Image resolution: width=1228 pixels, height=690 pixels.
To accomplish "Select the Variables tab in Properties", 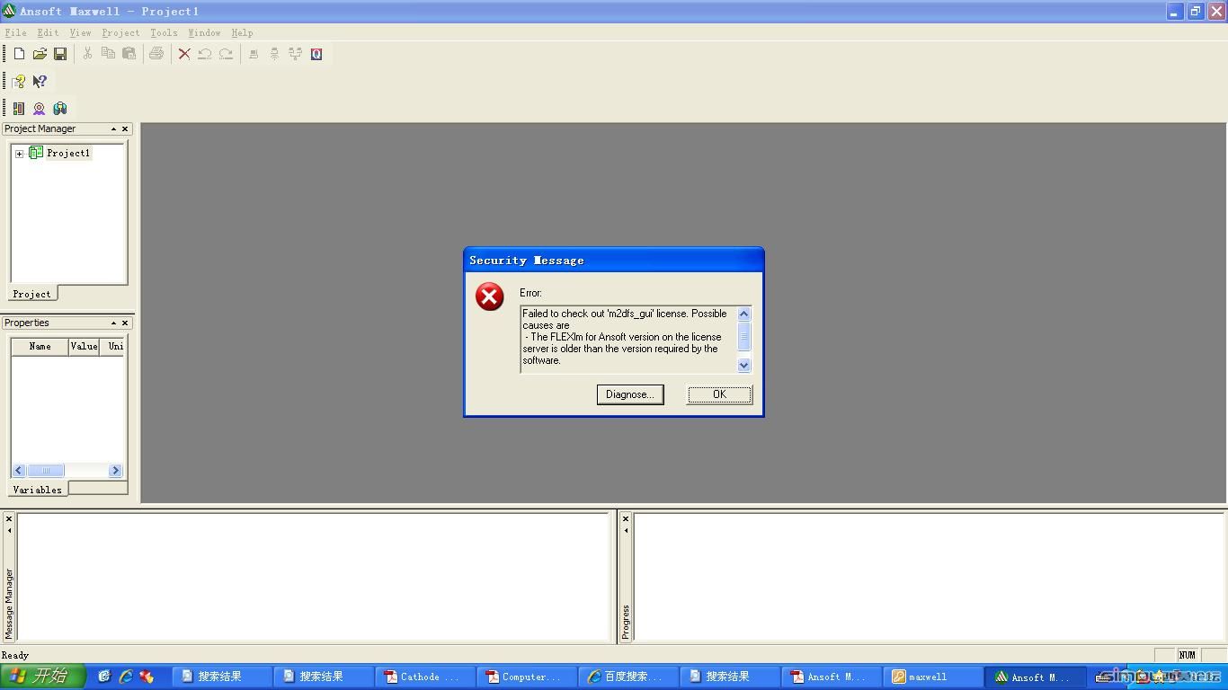I will 38,490.
